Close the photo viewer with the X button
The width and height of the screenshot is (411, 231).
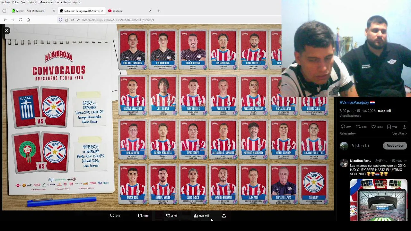pos(6,30)
